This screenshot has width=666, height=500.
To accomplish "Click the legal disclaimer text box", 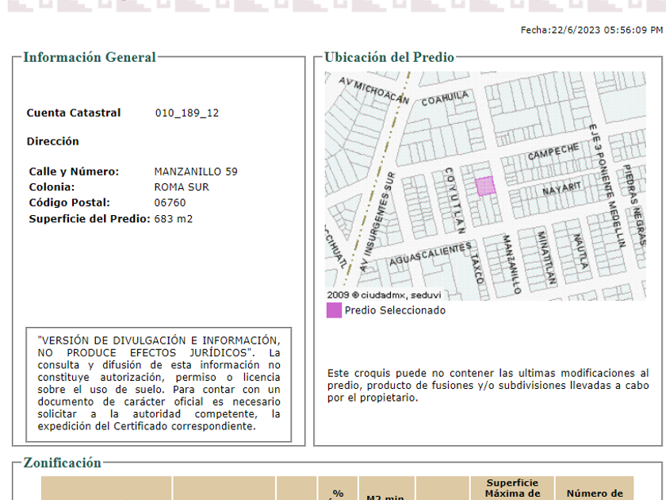I will click(x=159, y=383).
